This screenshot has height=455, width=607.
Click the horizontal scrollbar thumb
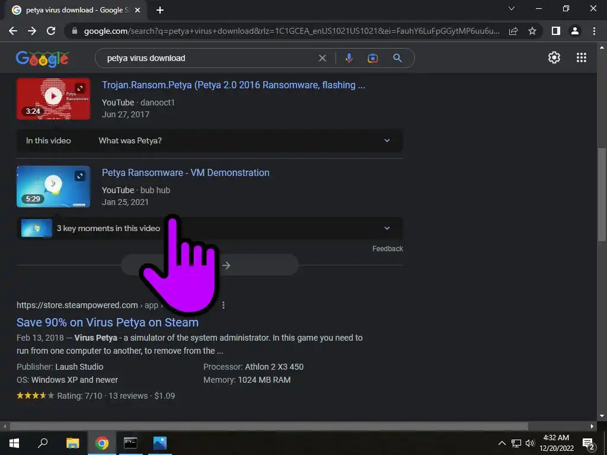pyautogui.click(x=269, y=426)
